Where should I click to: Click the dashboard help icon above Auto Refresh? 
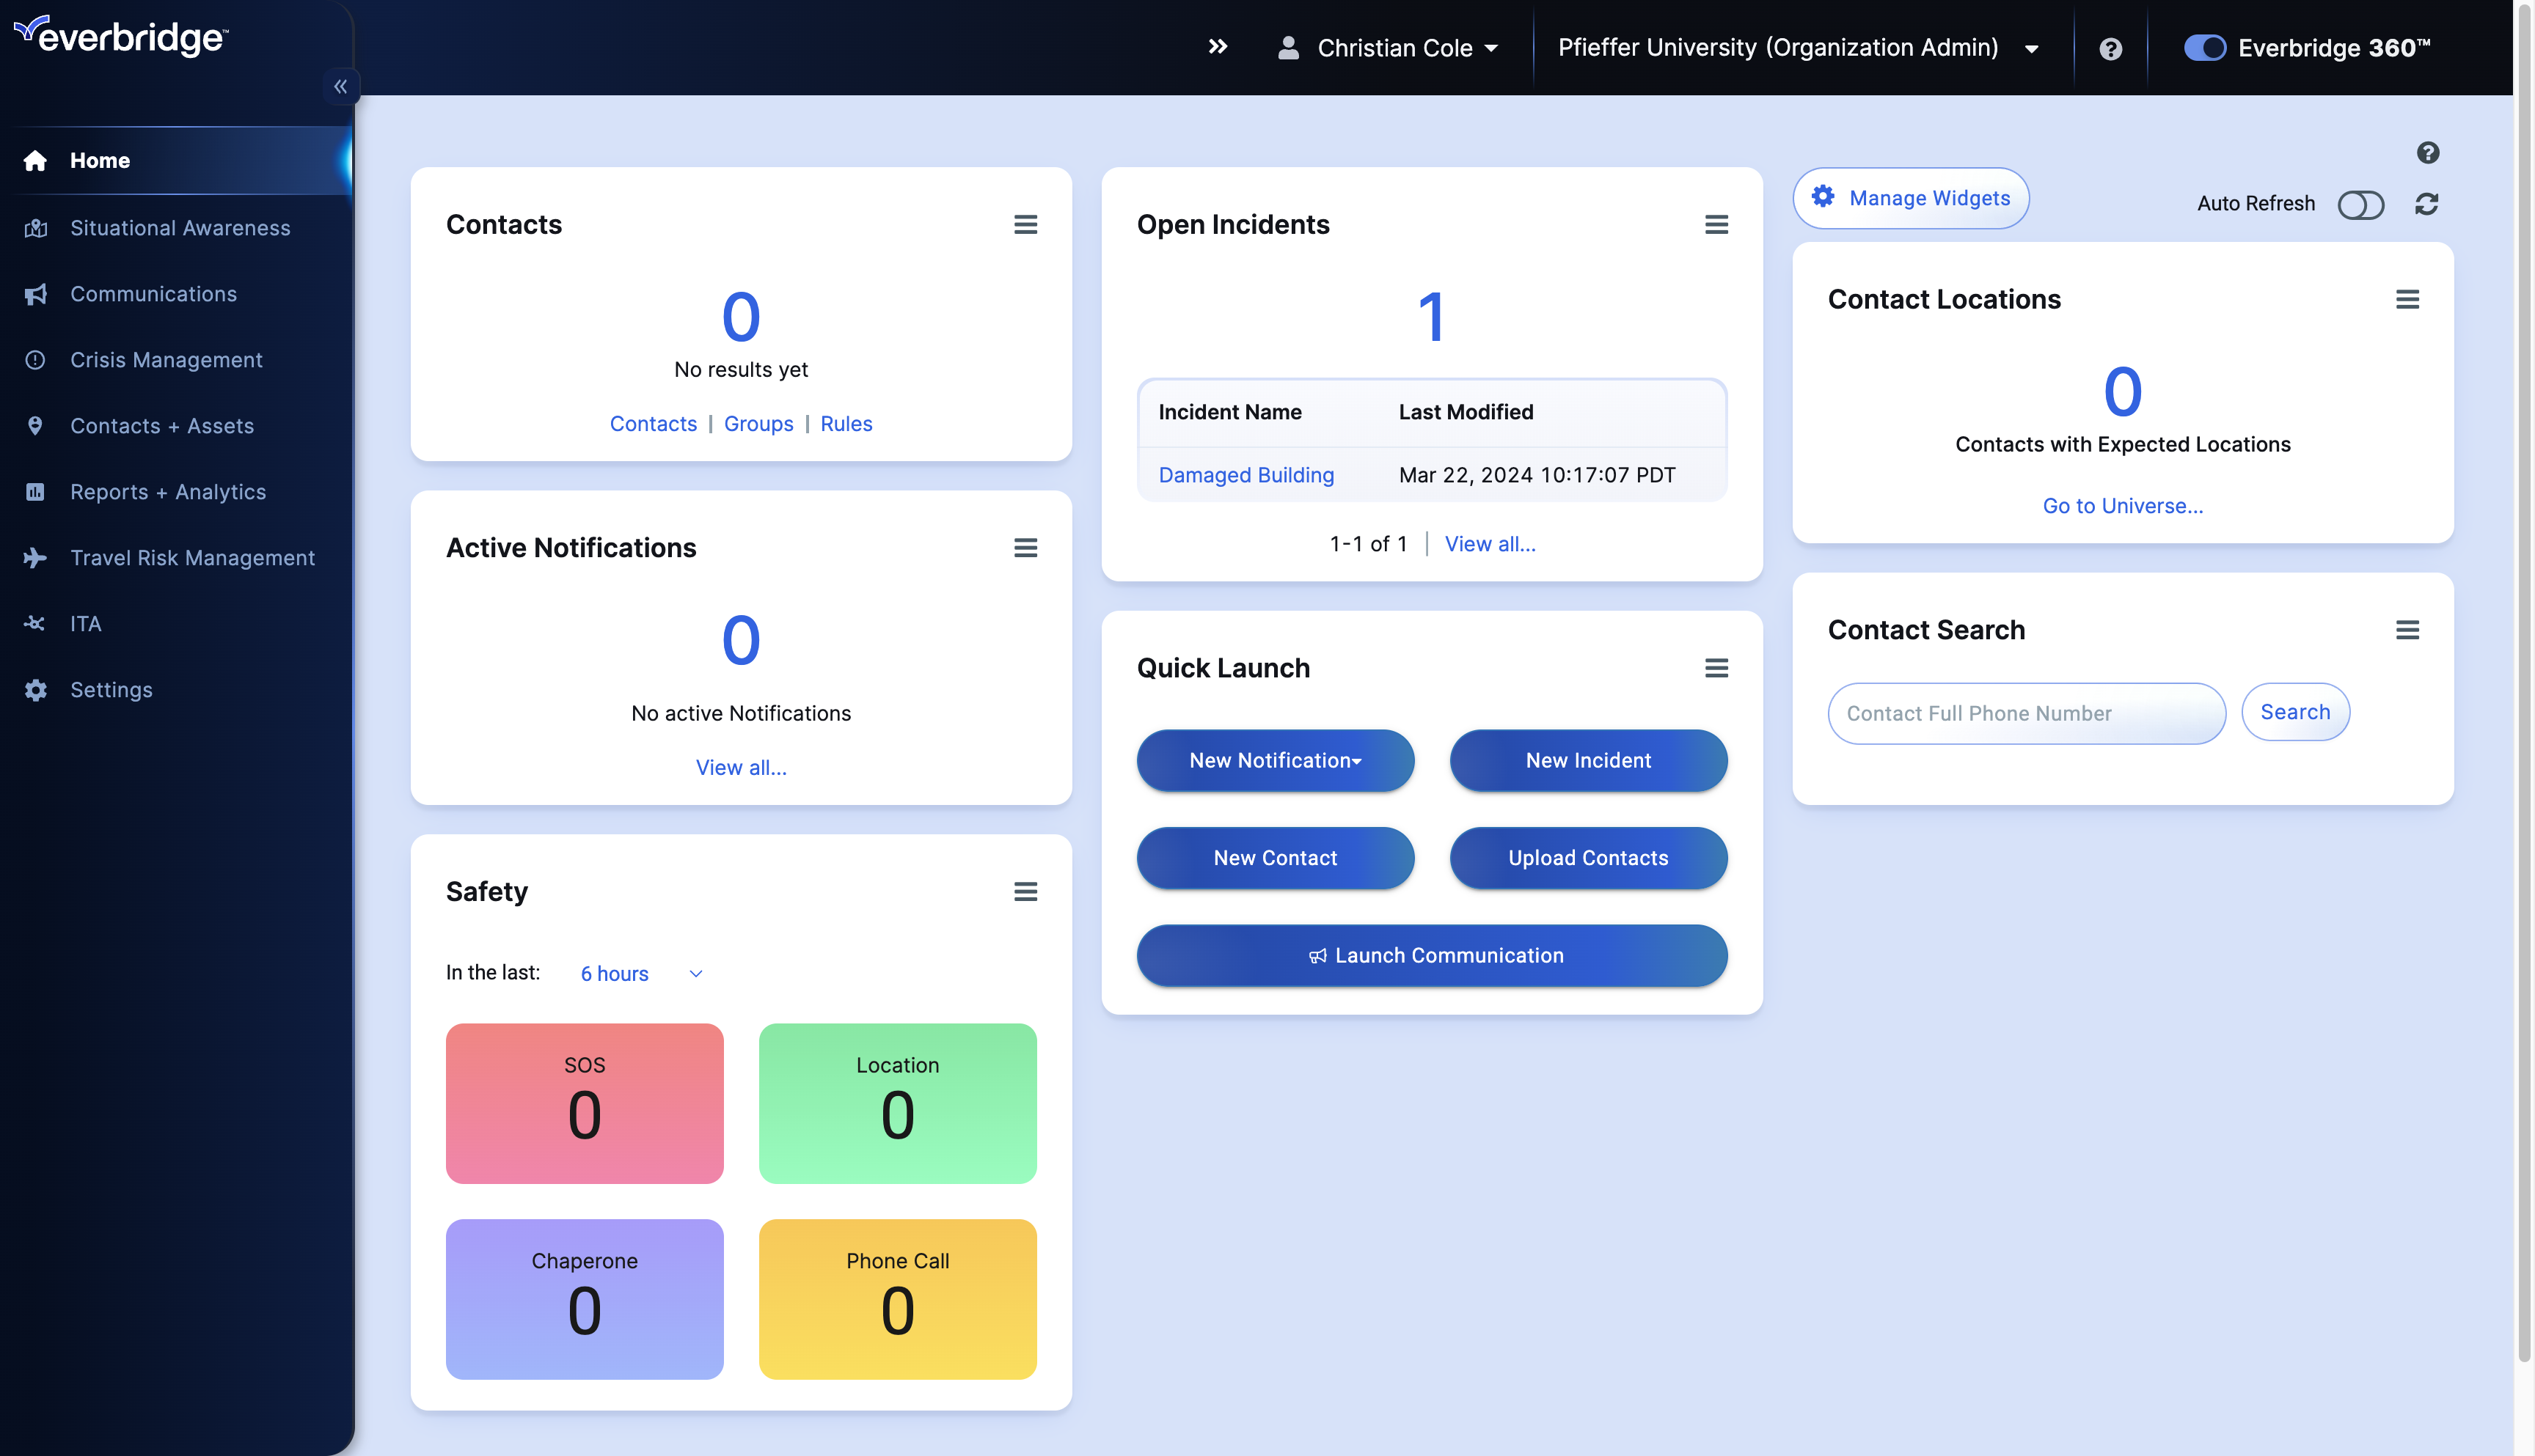[2428, 153]
